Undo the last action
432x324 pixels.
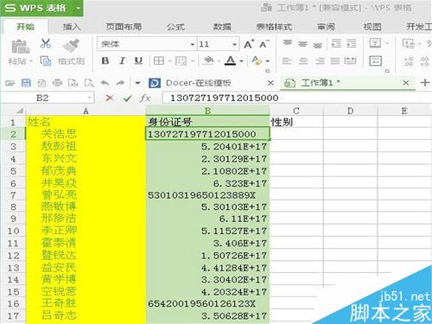pyautogui.click(x=105, y=83)
